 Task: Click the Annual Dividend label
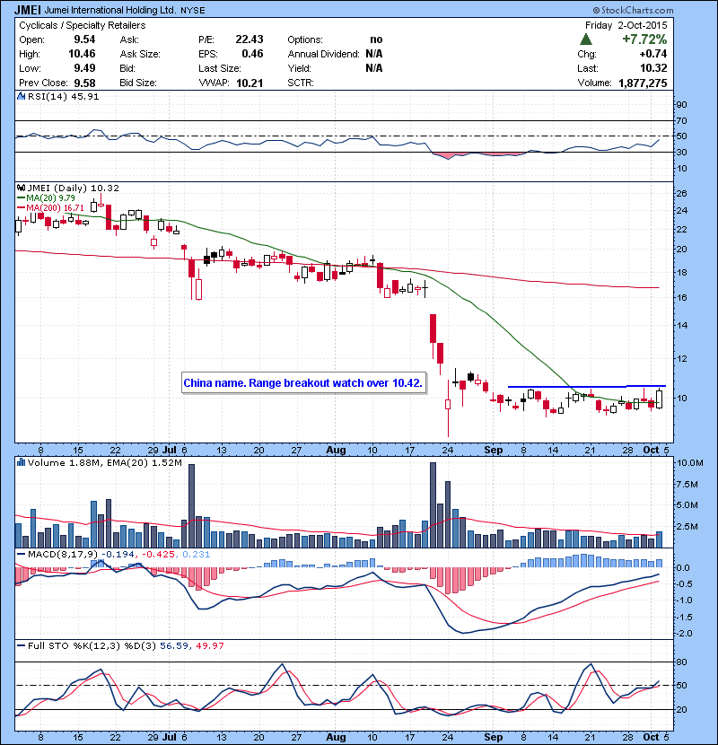(323, 54)
